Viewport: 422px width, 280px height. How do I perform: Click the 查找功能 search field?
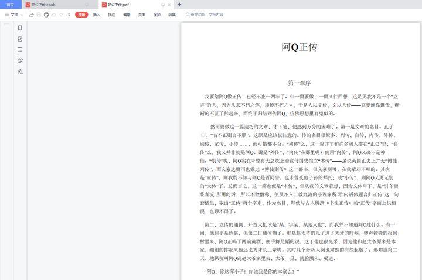pos(205,15)
